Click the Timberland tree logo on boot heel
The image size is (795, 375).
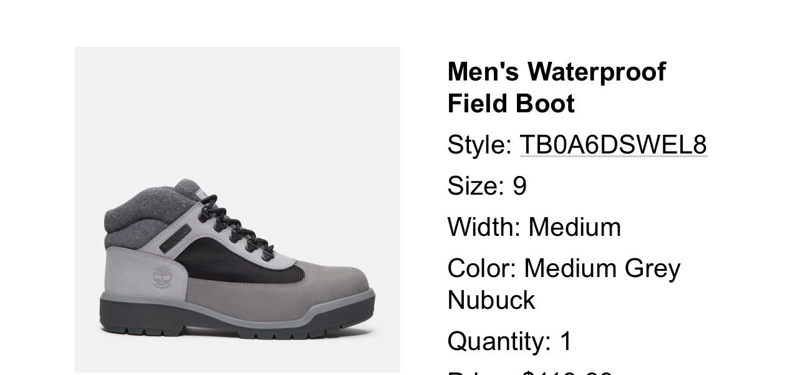161,276
